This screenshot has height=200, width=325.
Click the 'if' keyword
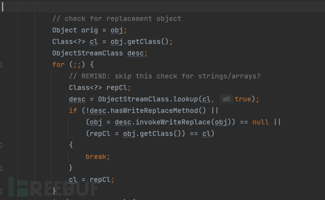pyautogui.click(x=73, y=110)
